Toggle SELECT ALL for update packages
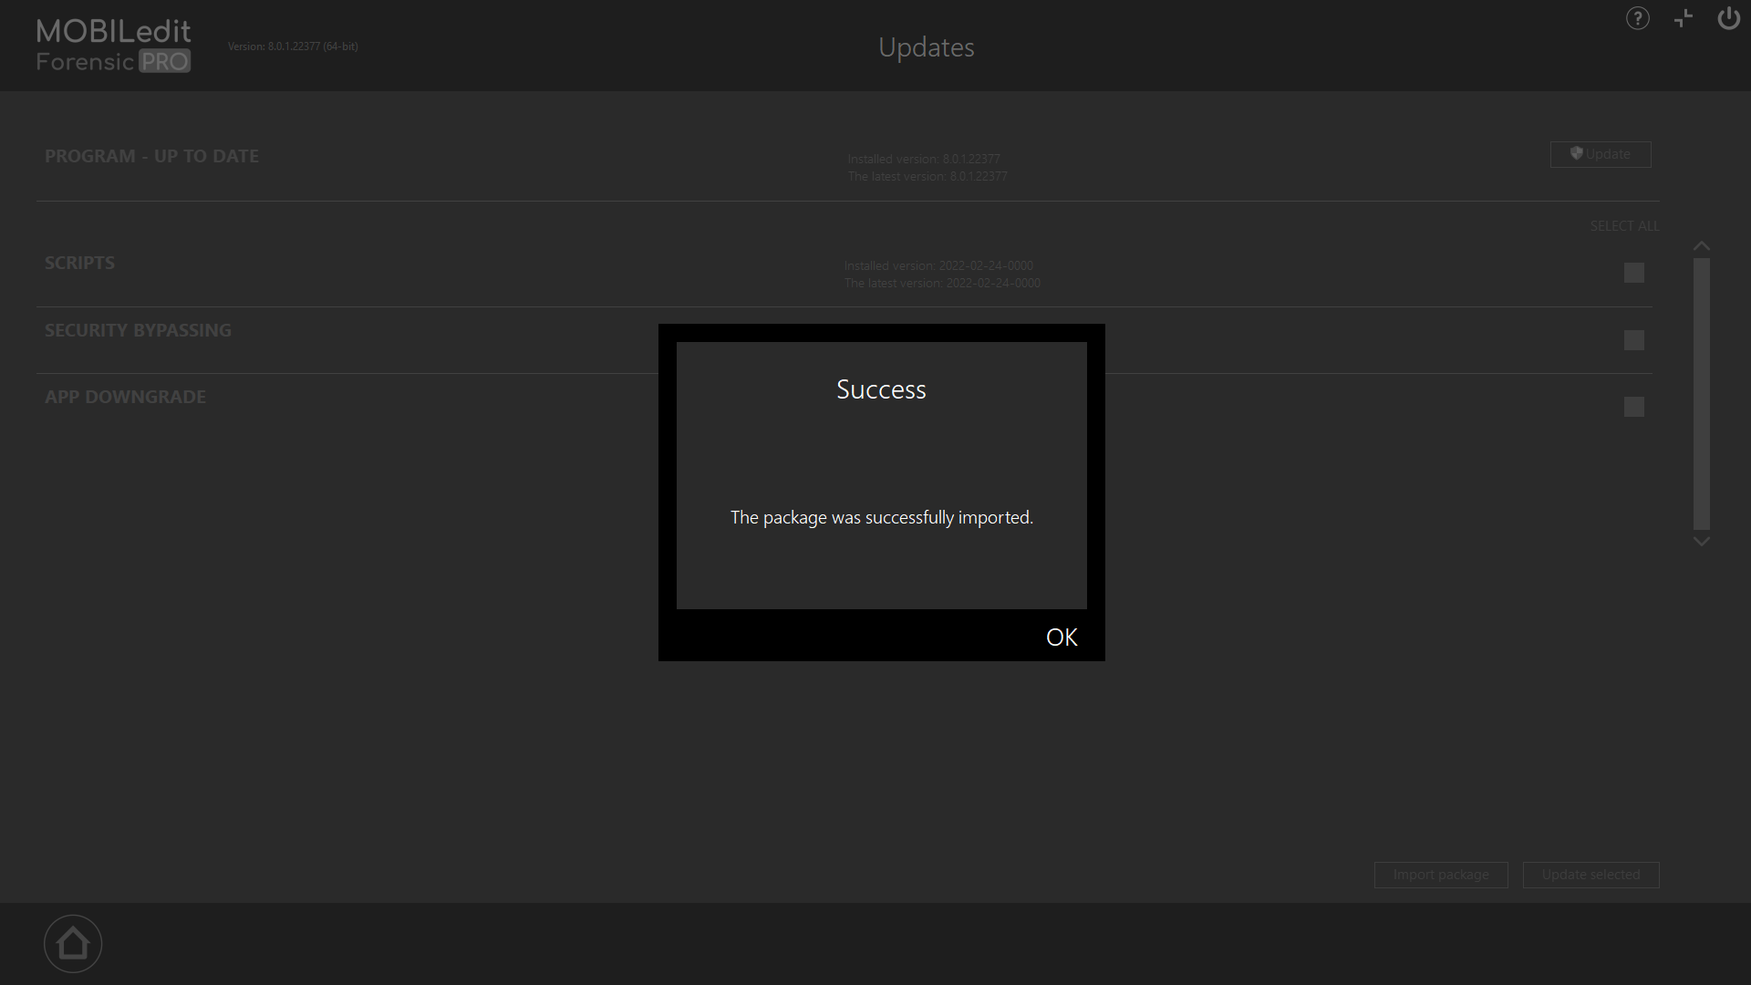1751x985 pixels. tap(1624, 225)
